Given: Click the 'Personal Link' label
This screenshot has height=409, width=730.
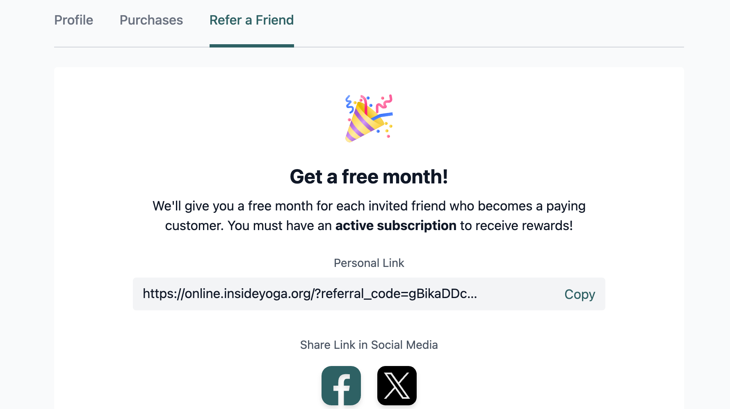Looking at the screenshot, I should coord(369,263).
